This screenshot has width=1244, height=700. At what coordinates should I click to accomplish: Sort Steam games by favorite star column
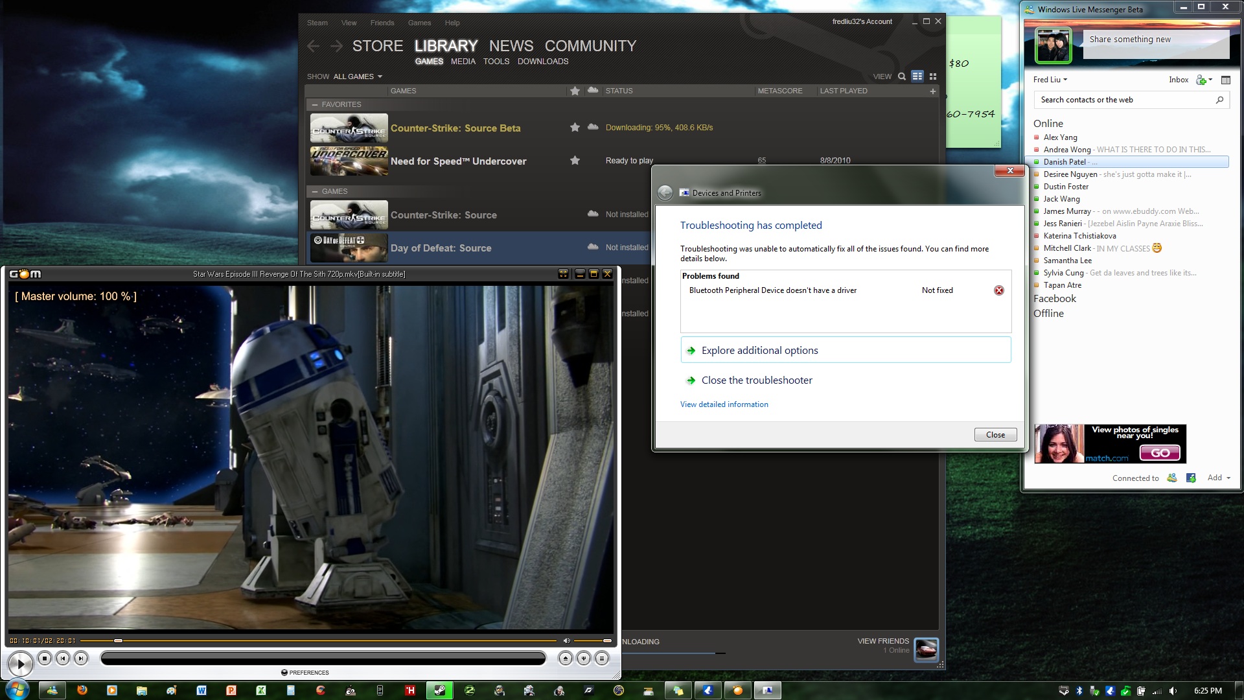click(x=575, y=91)
